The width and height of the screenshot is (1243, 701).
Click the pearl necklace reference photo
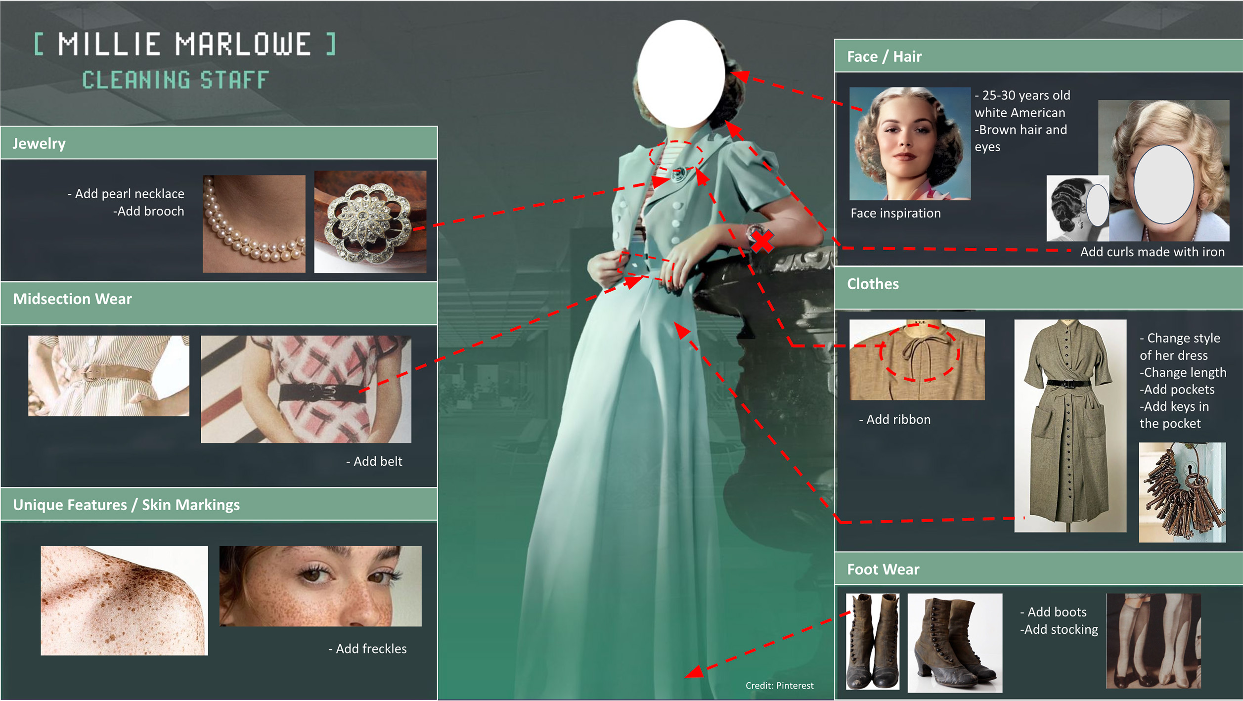(254, 223)
